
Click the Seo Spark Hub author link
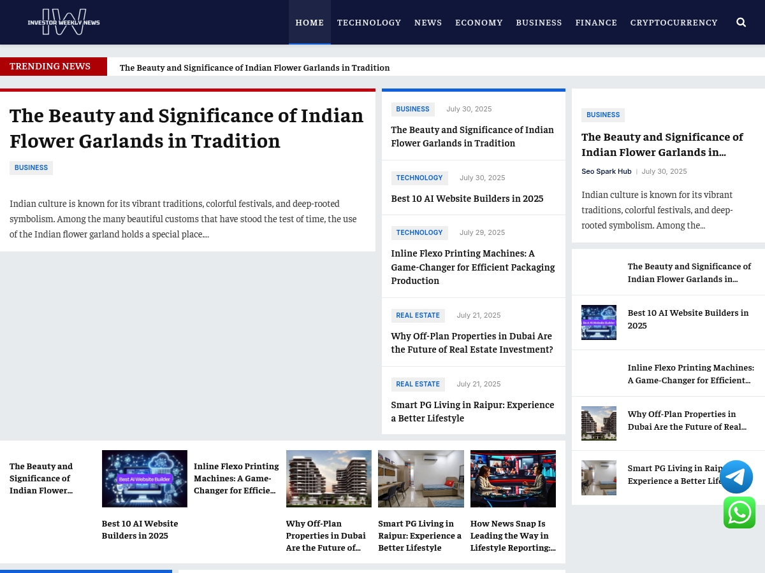click(x=606, y=171)
